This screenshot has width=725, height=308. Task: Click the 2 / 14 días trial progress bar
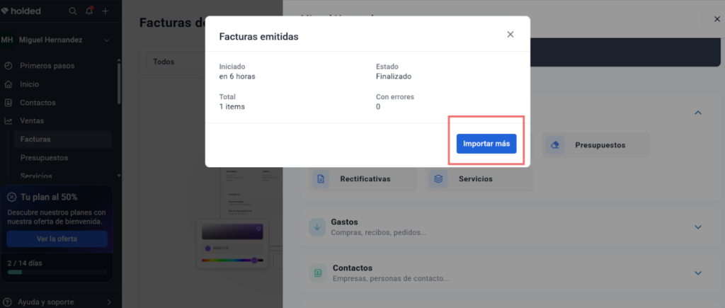pos(57,273)
